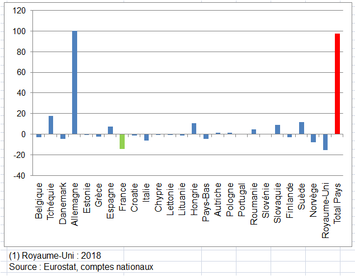This screenshot has width=355, height=280.
Task: Select the Slovaquie data bar
Action: [x=277, y=129]
